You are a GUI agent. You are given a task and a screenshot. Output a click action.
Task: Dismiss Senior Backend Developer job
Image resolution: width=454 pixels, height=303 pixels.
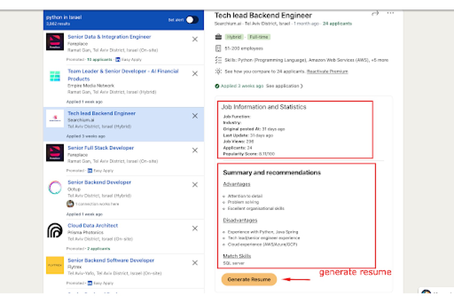pyautogui.click(x=195, y=185)
